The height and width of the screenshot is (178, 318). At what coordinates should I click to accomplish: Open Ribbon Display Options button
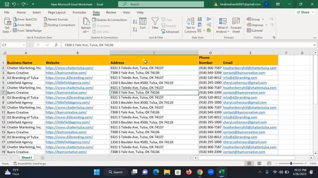click(278, 4)
